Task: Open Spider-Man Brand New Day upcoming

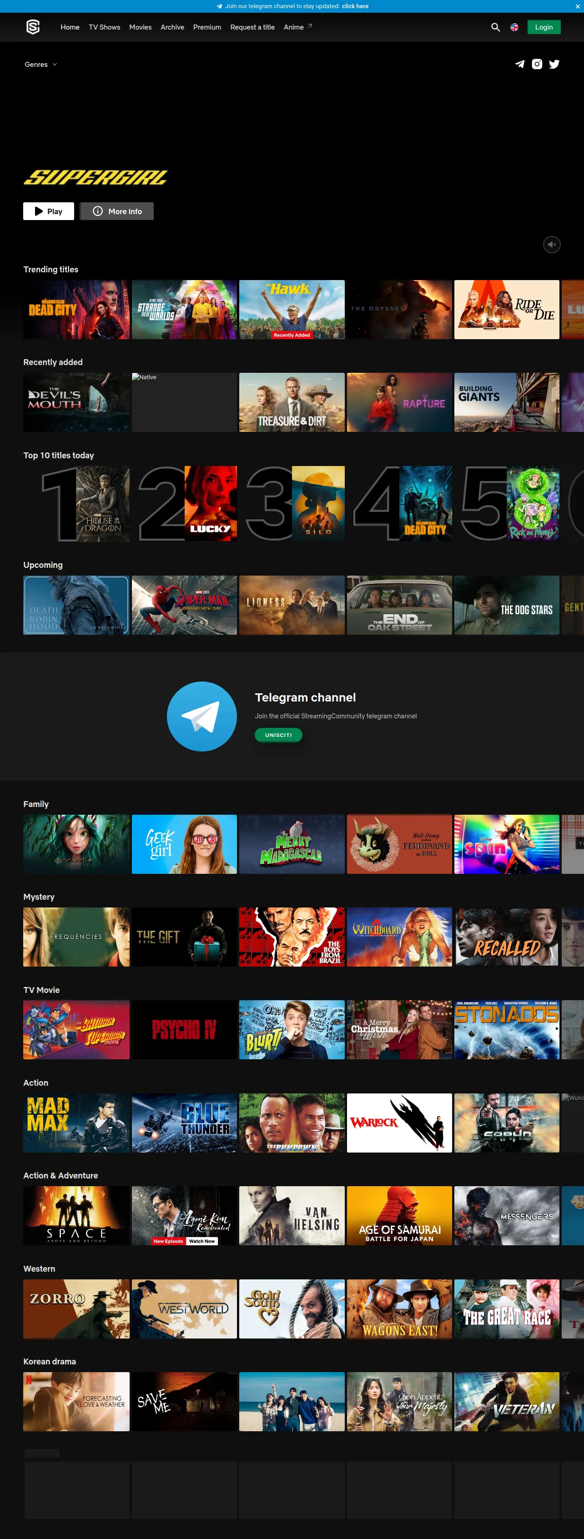Action: [x=184, y=605]
